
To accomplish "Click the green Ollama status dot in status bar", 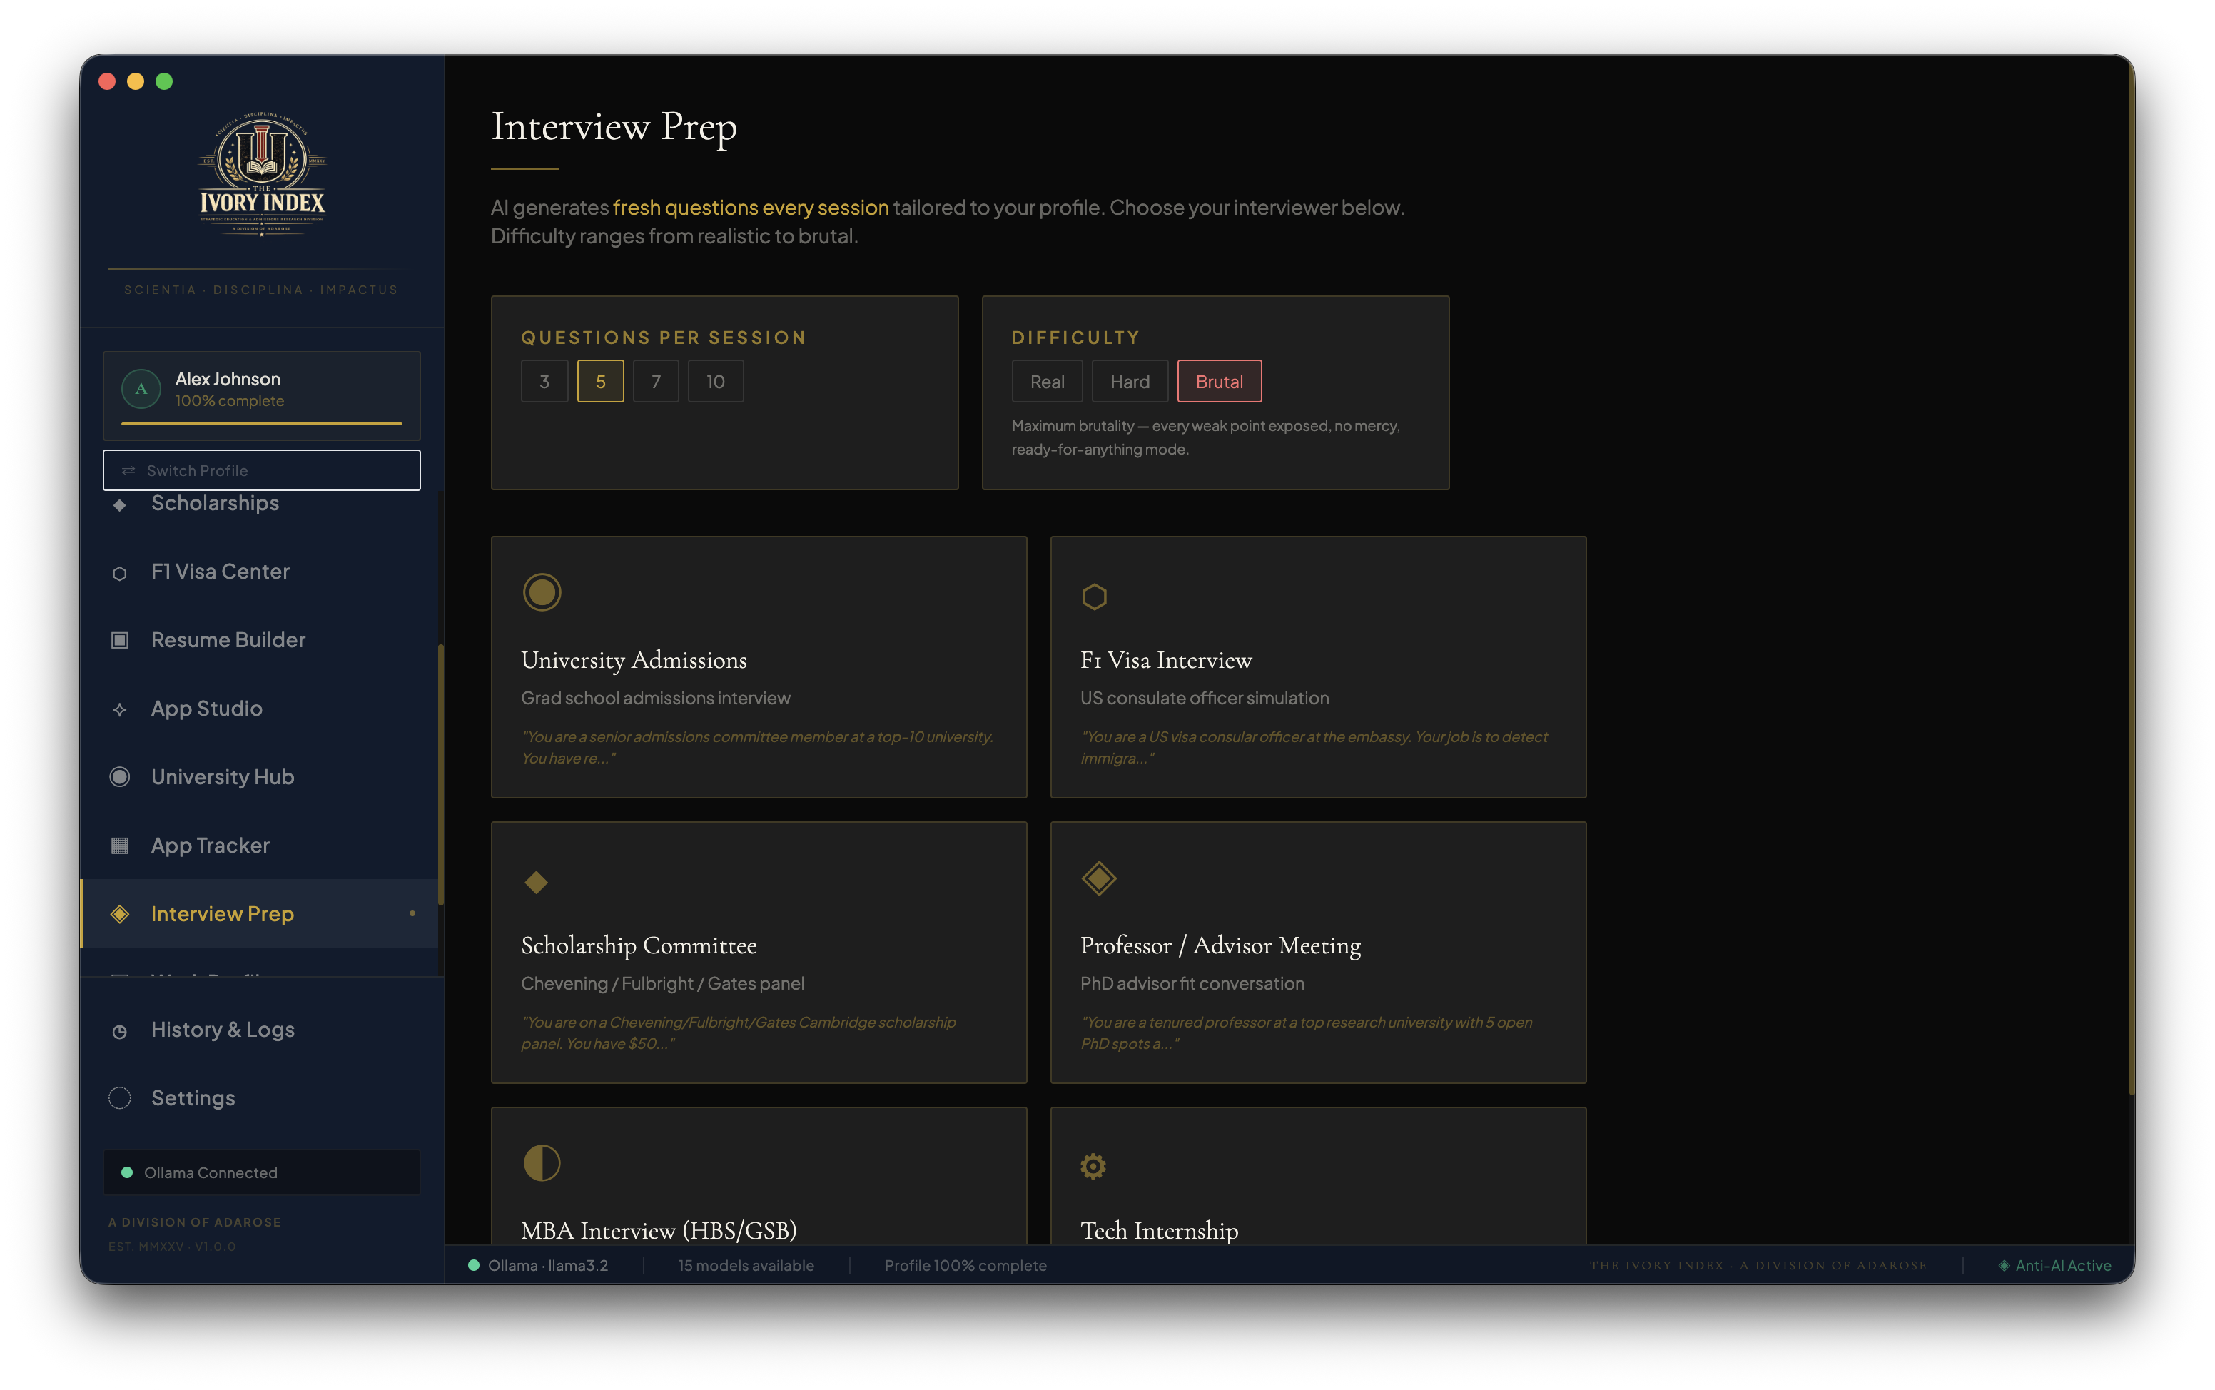I will tap(473, 1265).
